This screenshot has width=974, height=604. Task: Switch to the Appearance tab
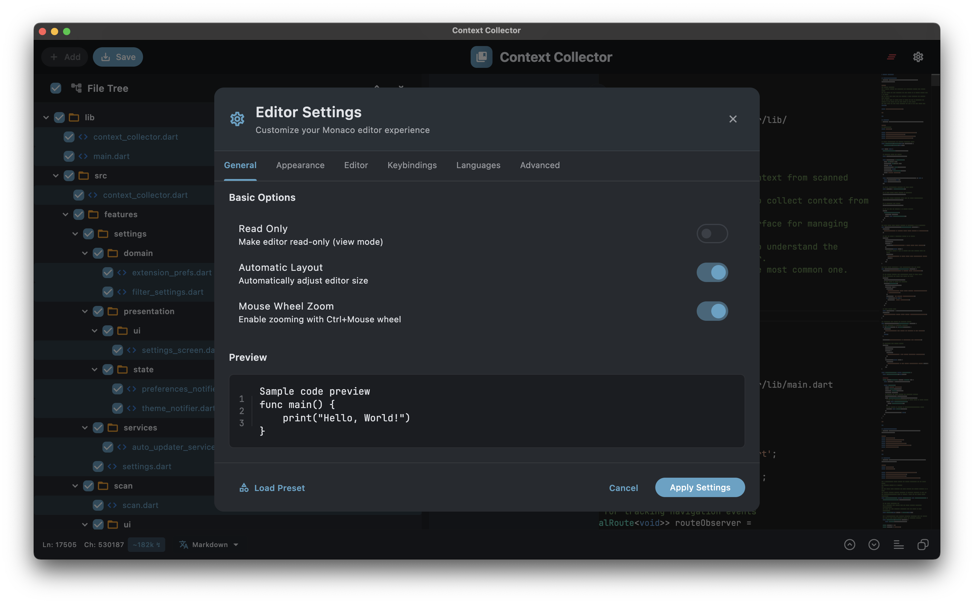pyautogui.click(x=300, y=165)
